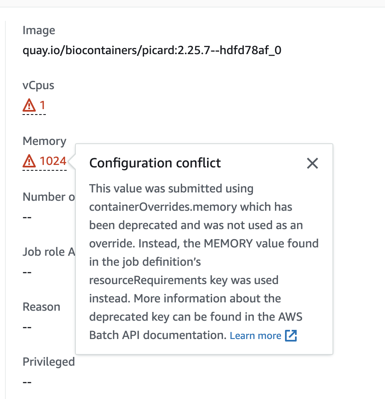This screenshot has height=399, width=385.
Task: Select the Privileged field label
Action: tap(49, 362)
